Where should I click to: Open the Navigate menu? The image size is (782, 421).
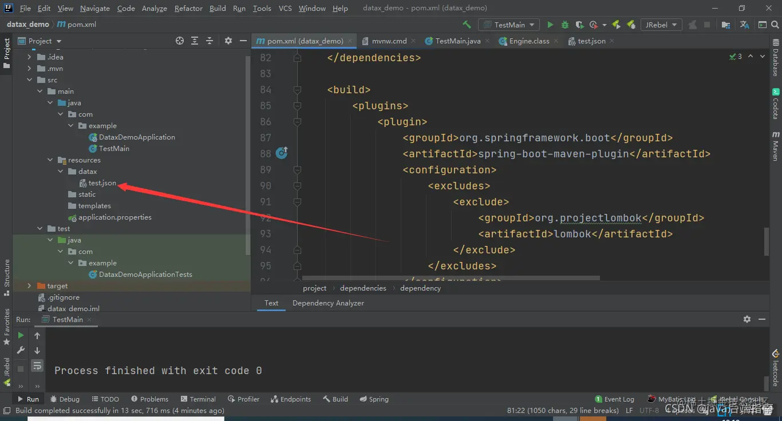95,8
